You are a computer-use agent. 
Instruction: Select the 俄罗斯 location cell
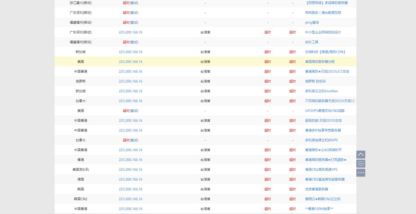(80, 81)
